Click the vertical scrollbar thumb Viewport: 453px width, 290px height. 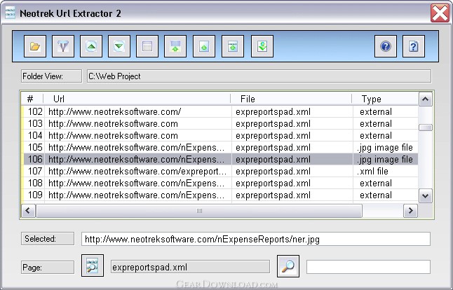click(425, 127)
